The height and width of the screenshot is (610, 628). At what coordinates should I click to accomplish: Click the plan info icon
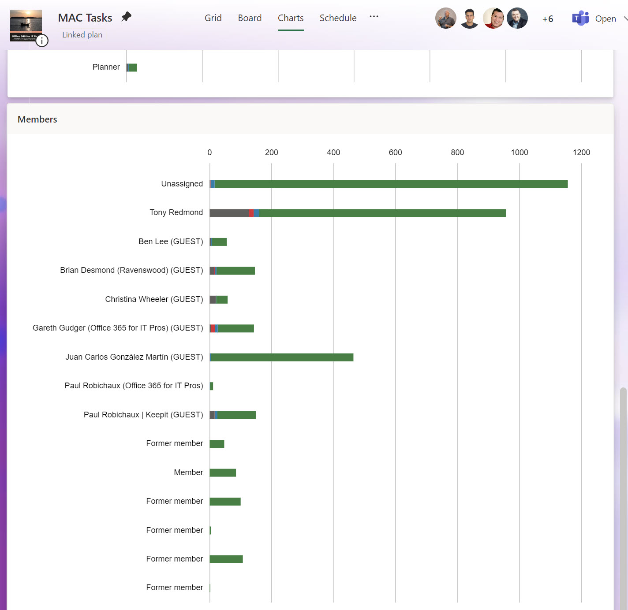(42, 41)
